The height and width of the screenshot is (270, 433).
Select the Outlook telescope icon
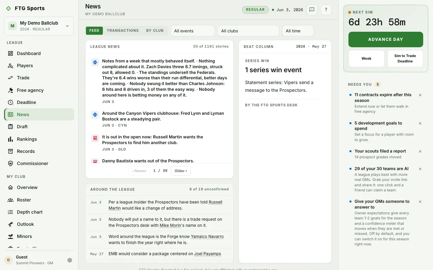10,224
